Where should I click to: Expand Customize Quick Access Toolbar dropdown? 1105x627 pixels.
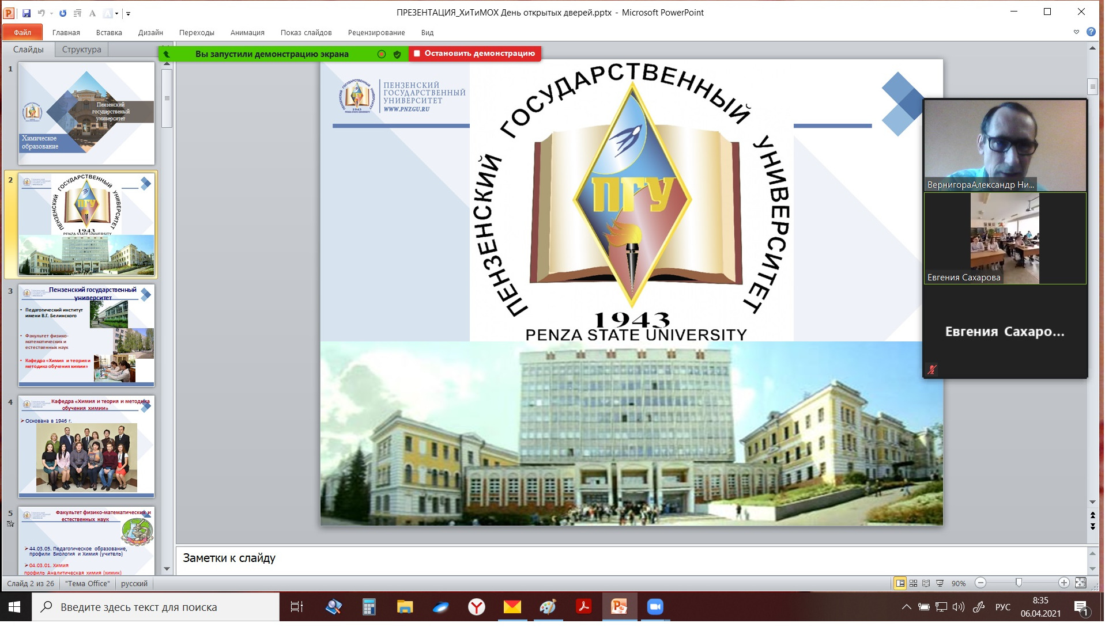point(128,13)
